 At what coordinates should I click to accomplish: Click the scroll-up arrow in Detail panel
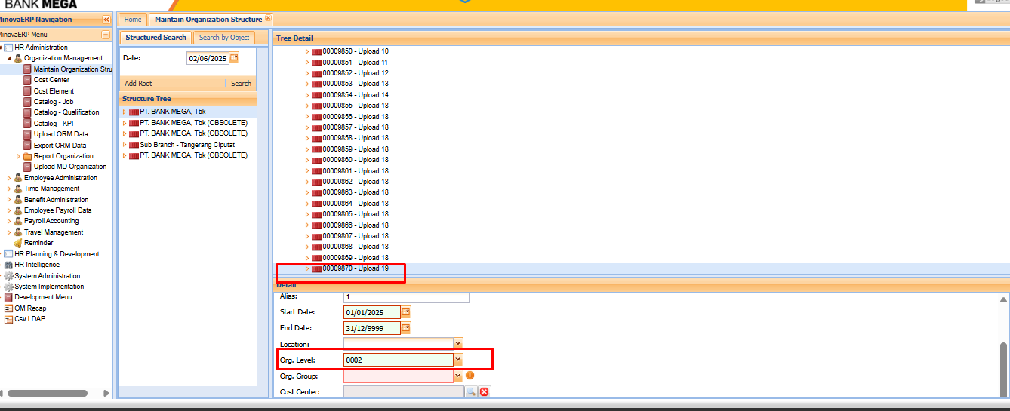(1003, 299)
